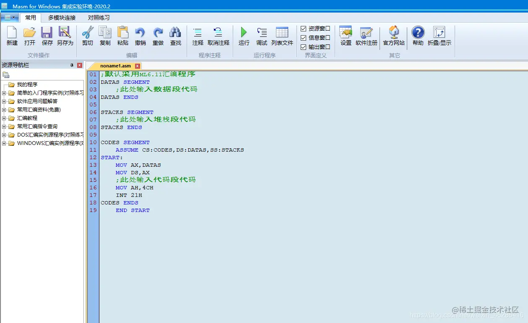
Task: Expand 简单的入门程序实例 folder
Action: (x=4, y=93)
